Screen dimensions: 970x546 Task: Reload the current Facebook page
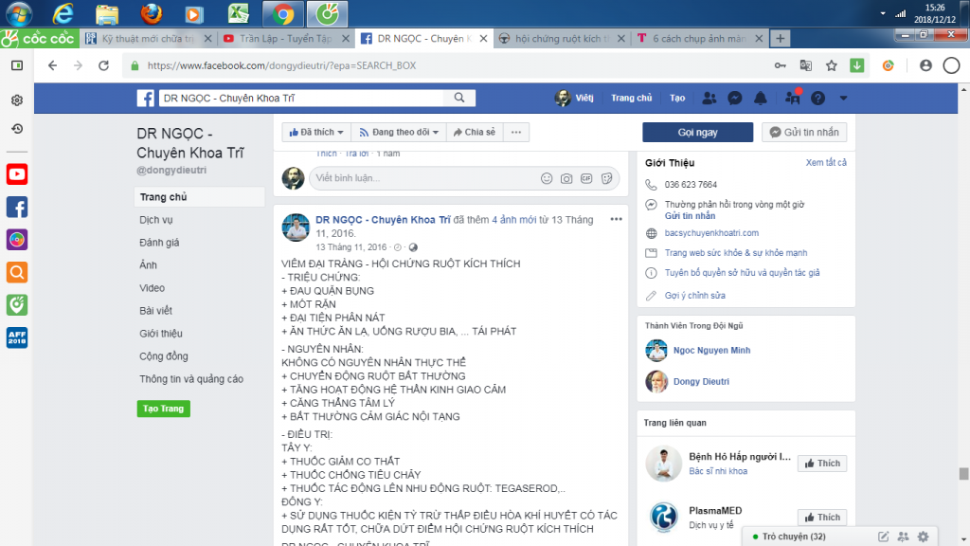click(103, 65)
